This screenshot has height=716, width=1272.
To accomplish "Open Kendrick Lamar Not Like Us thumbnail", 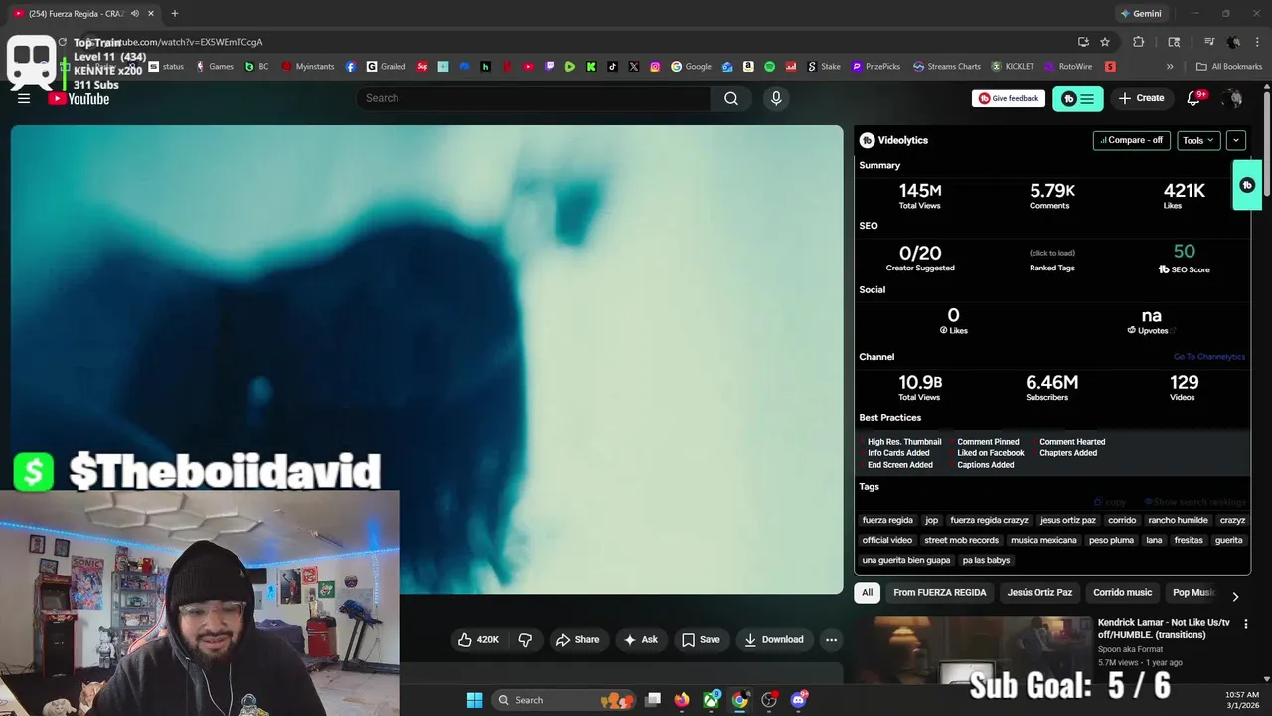I will [973, 649].
